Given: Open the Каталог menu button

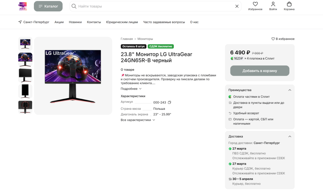Looking at the screenshot, I should pos(48,6).
